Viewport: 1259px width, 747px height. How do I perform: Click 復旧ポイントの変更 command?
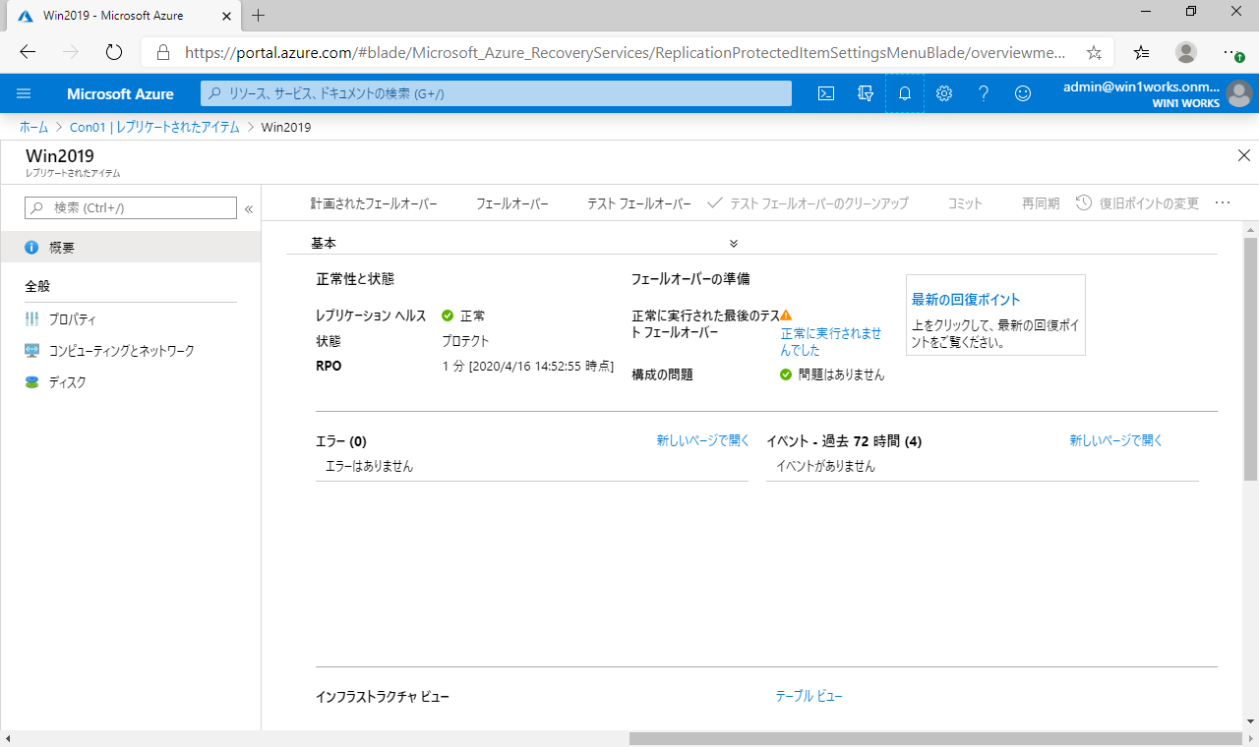click(1137, 203)
